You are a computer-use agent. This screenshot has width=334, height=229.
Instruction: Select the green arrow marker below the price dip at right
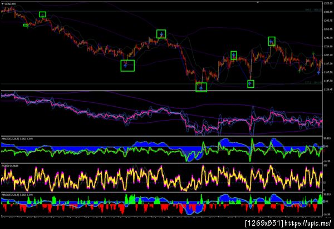(299, 71)
